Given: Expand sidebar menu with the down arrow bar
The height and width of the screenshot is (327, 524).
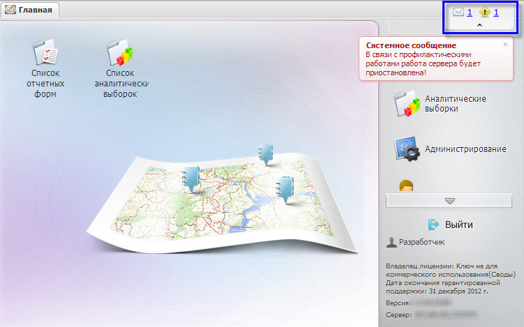Looking at the screenshot, I should click(x=449, y=201).
